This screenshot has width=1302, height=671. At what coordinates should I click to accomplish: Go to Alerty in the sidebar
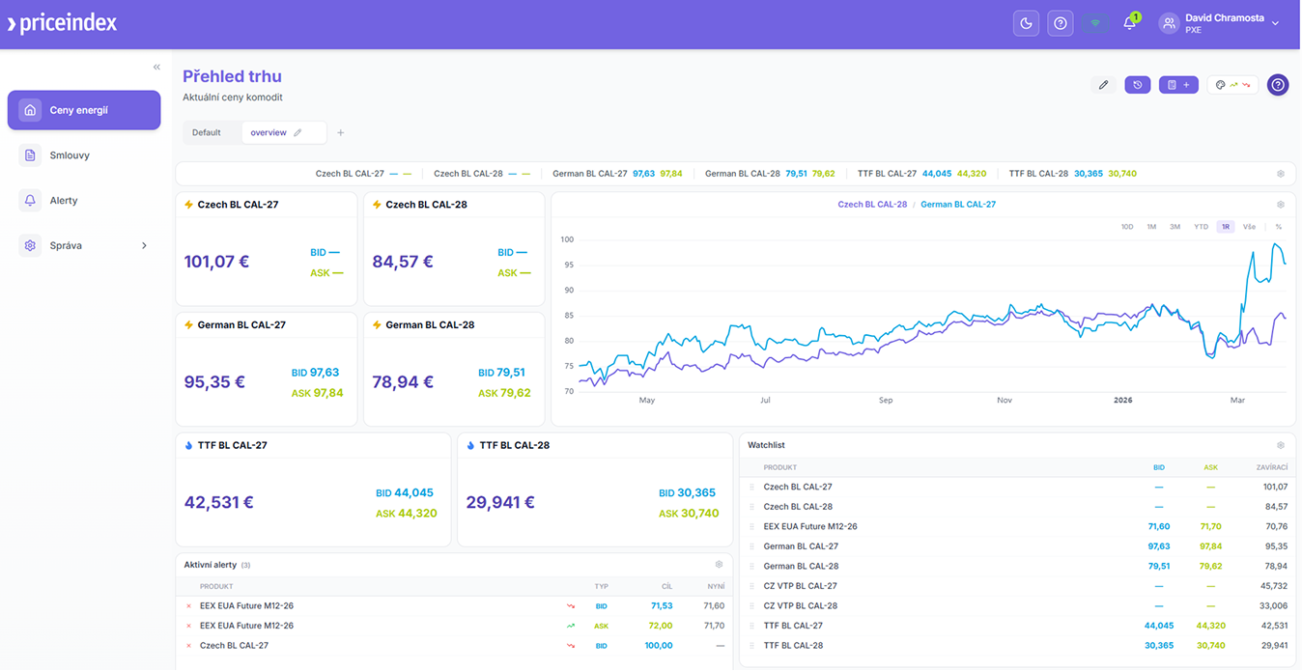64,201
